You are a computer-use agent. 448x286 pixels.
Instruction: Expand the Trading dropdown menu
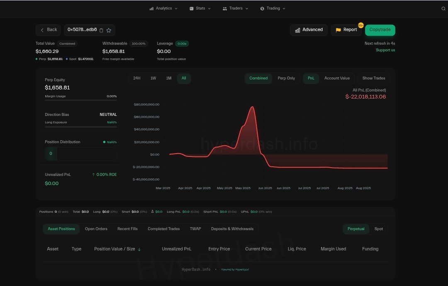click(273, 8)
